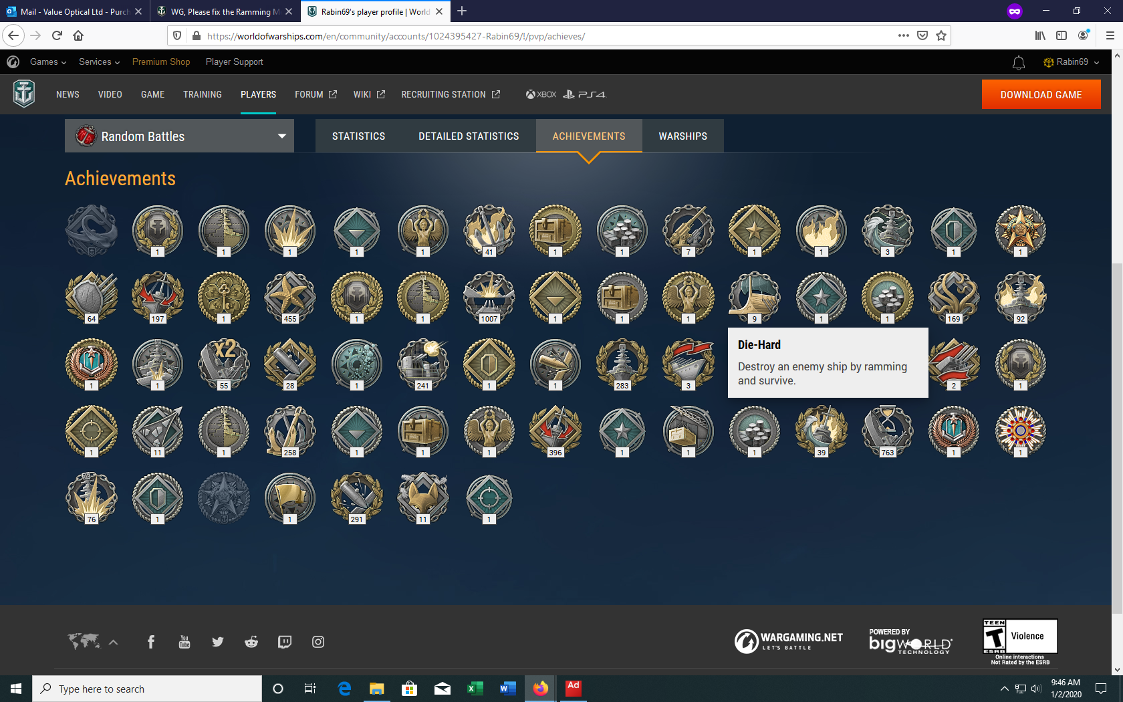The height and width of the screenshot is (702, 1123).
Task: Click the Reddit icon in footer
Action: pos(251,642)
